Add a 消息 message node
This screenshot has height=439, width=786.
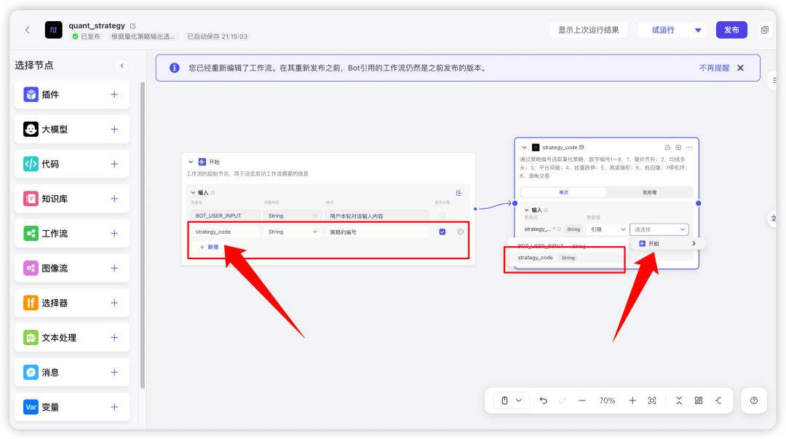(114, 372)
